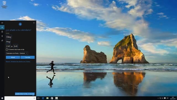Open the network icon in system tray
The image size is (177, 100).
click(x=160, y=98)
